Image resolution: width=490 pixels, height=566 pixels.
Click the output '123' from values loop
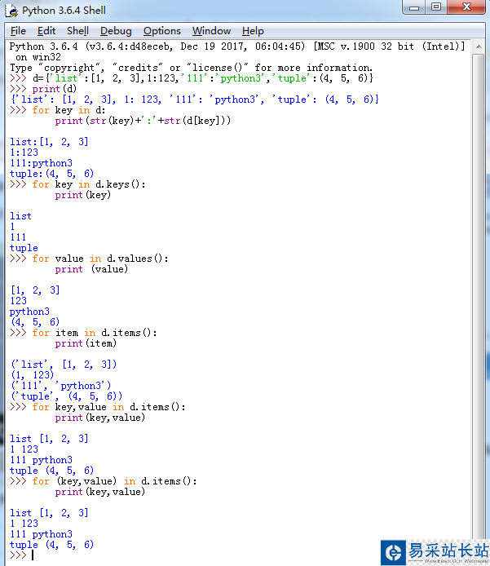coord(19,301)
